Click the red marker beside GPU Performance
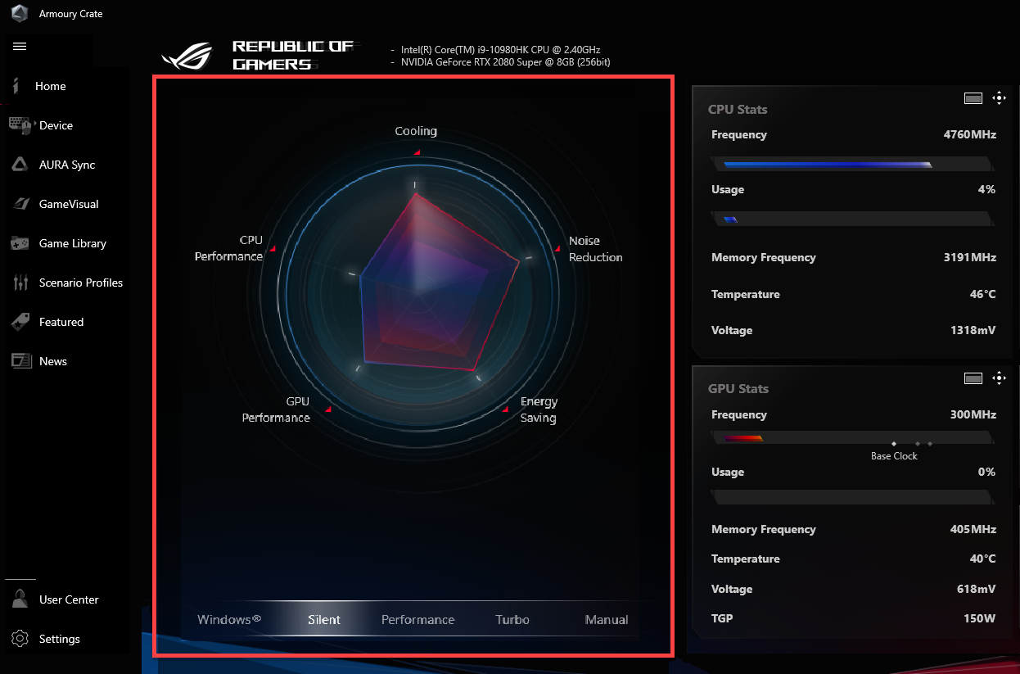 328,409
